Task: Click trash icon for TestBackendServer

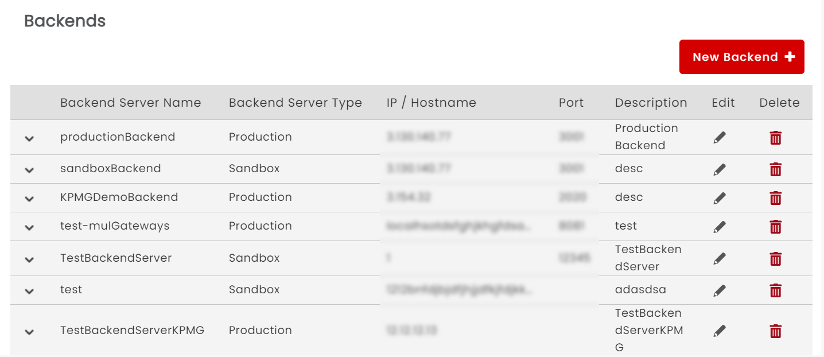Action: coord(775,259)
